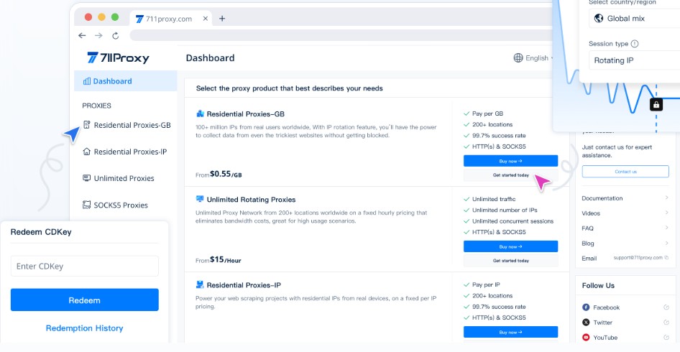Open the Rotating IP session type dropdown
The image size is (680, 352).
pyautogui.click(x=635, y=60)
